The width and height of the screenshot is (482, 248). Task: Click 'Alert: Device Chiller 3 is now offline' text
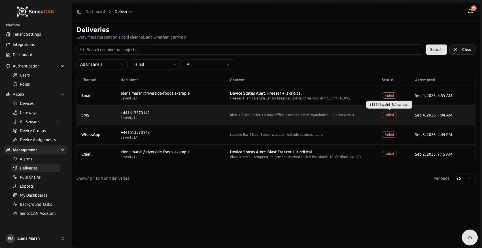click(292, 115)
